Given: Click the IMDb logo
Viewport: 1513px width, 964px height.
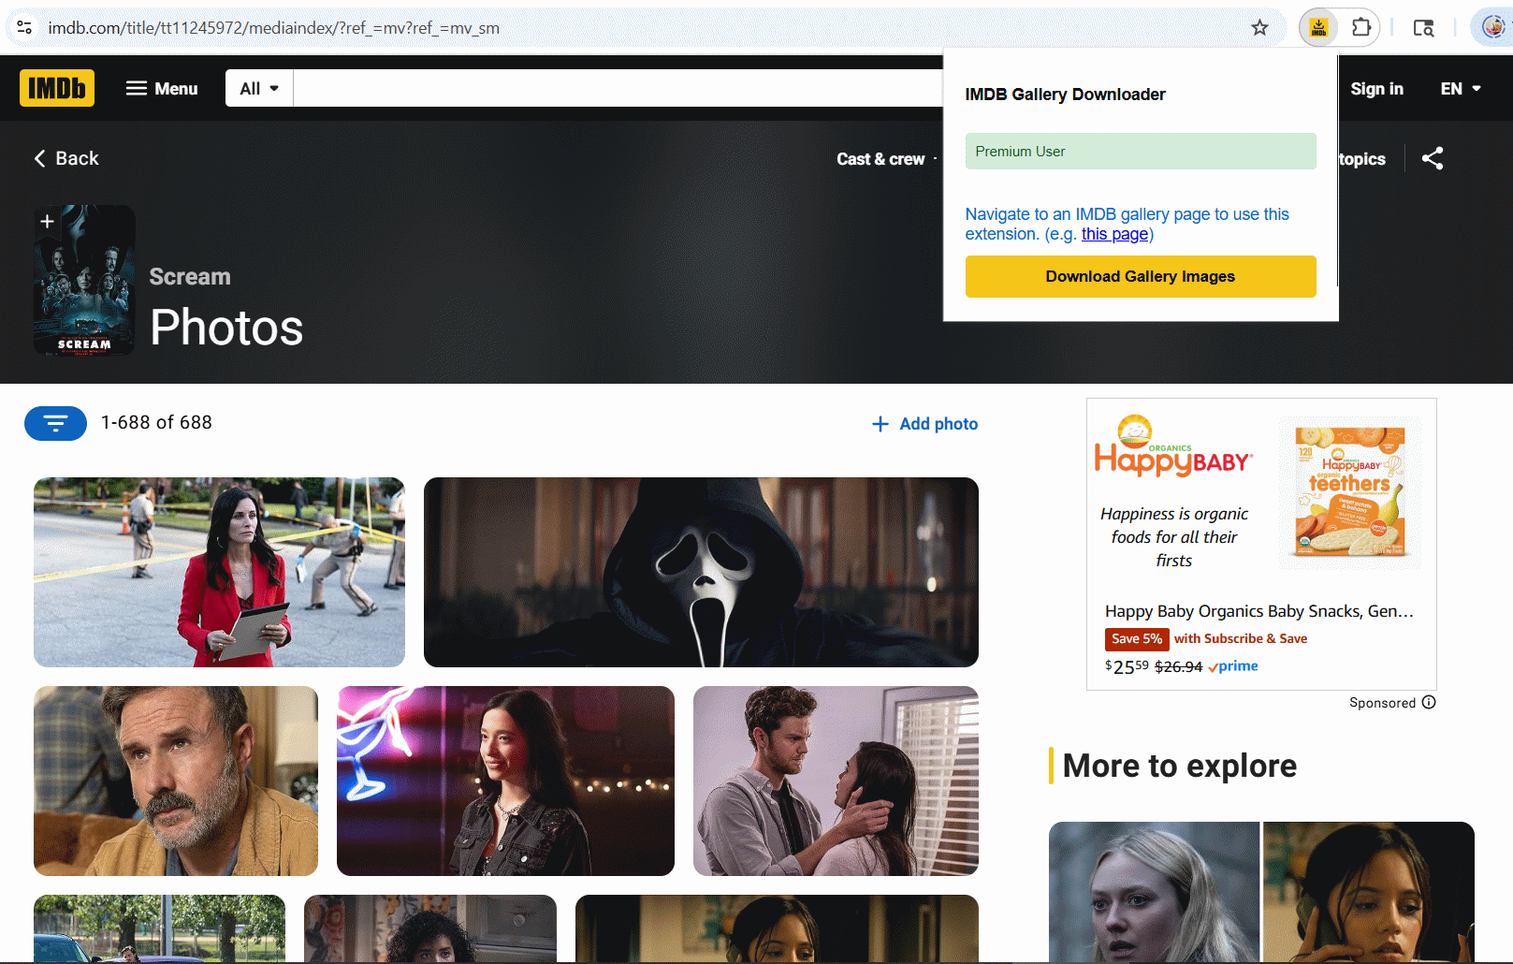Looking at the screenshot, I should [x=57, y=88].
